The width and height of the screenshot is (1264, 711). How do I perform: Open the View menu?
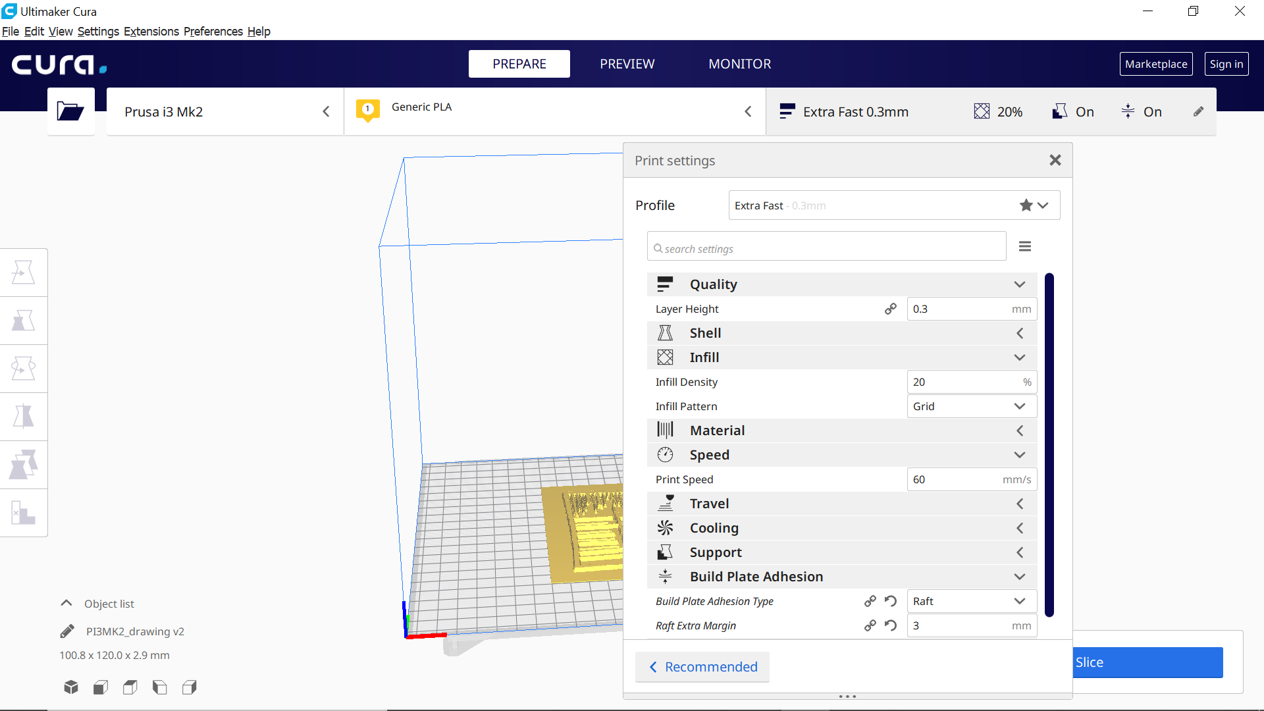pyautogui.click(x=61, y=32)
